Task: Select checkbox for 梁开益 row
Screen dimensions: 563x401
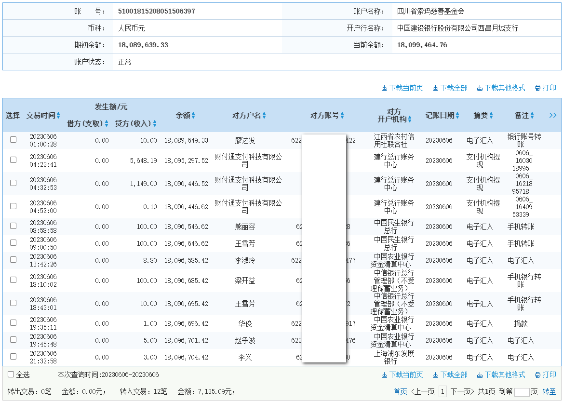Action: 13,280
